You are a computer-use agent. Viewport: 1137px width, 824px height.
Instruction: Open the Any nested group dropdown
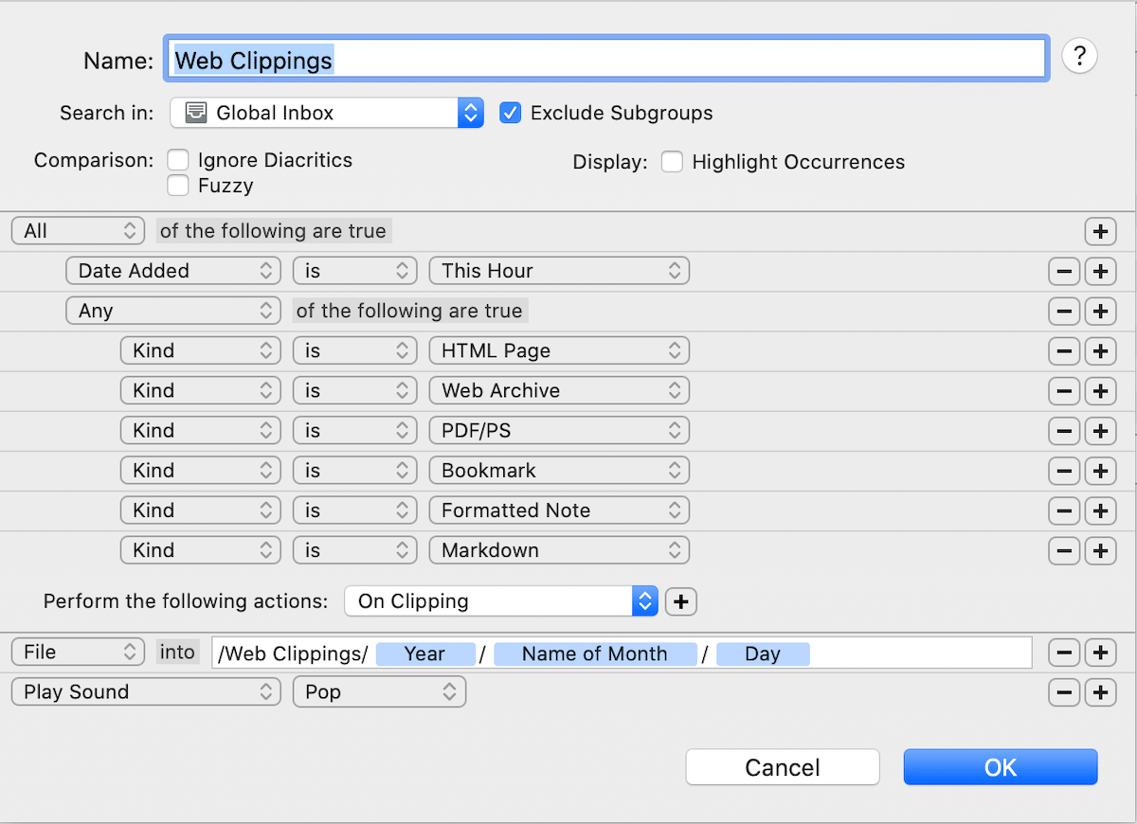173,311
